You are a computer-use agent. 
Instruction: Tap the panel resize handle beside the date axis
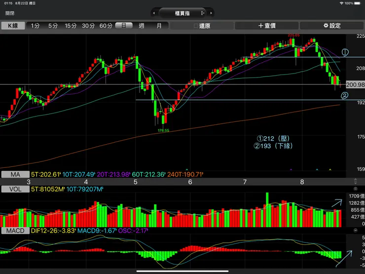pyautogui.click(x=356, y=181)
